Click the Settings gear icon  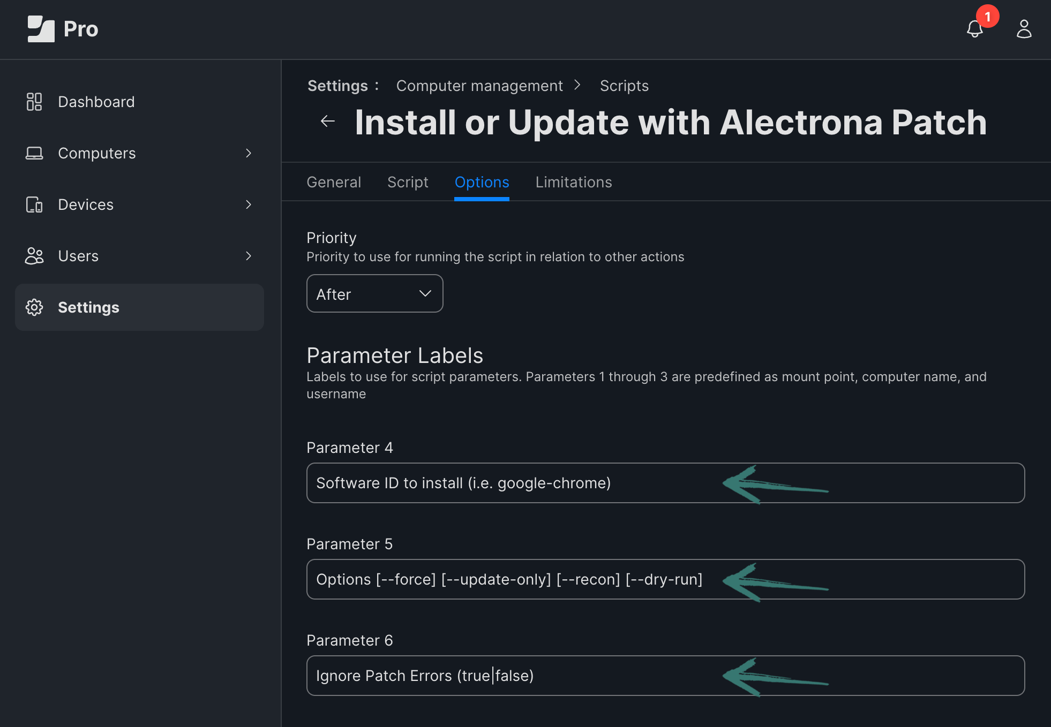pyautogui.click(x=34, y=307)
